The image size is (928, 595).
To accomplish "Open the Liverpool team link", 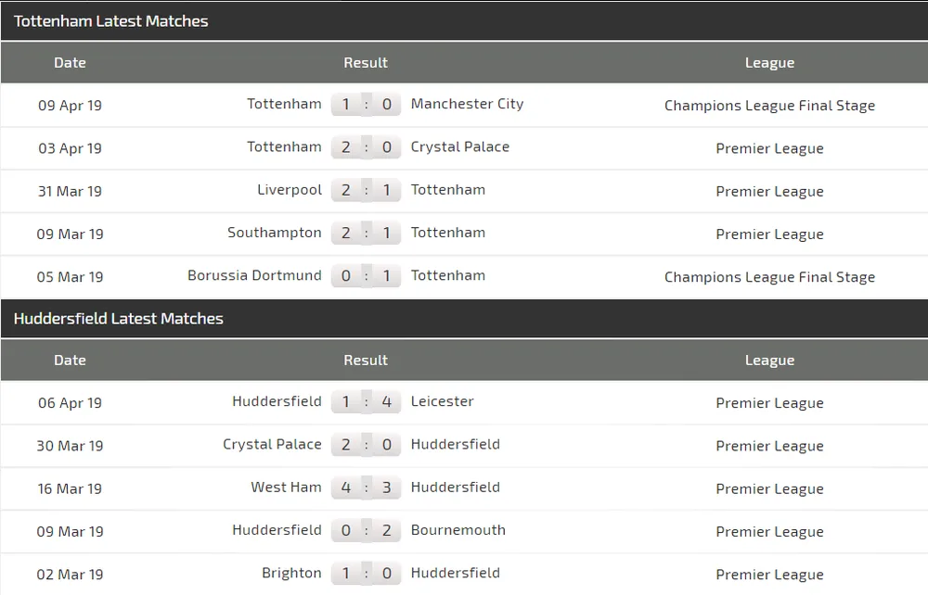I will 290,190.
